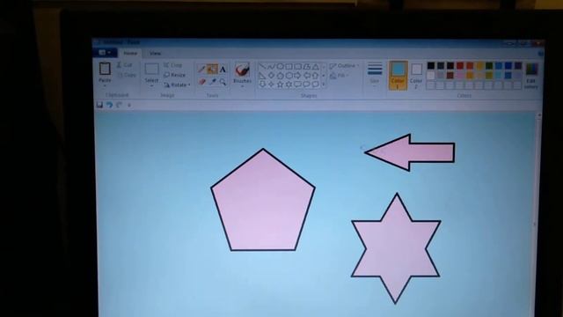Select the Text tool (letter A)
Image resolution: width=563 pixels, height=317 pixels.
(x=223, y=70)
